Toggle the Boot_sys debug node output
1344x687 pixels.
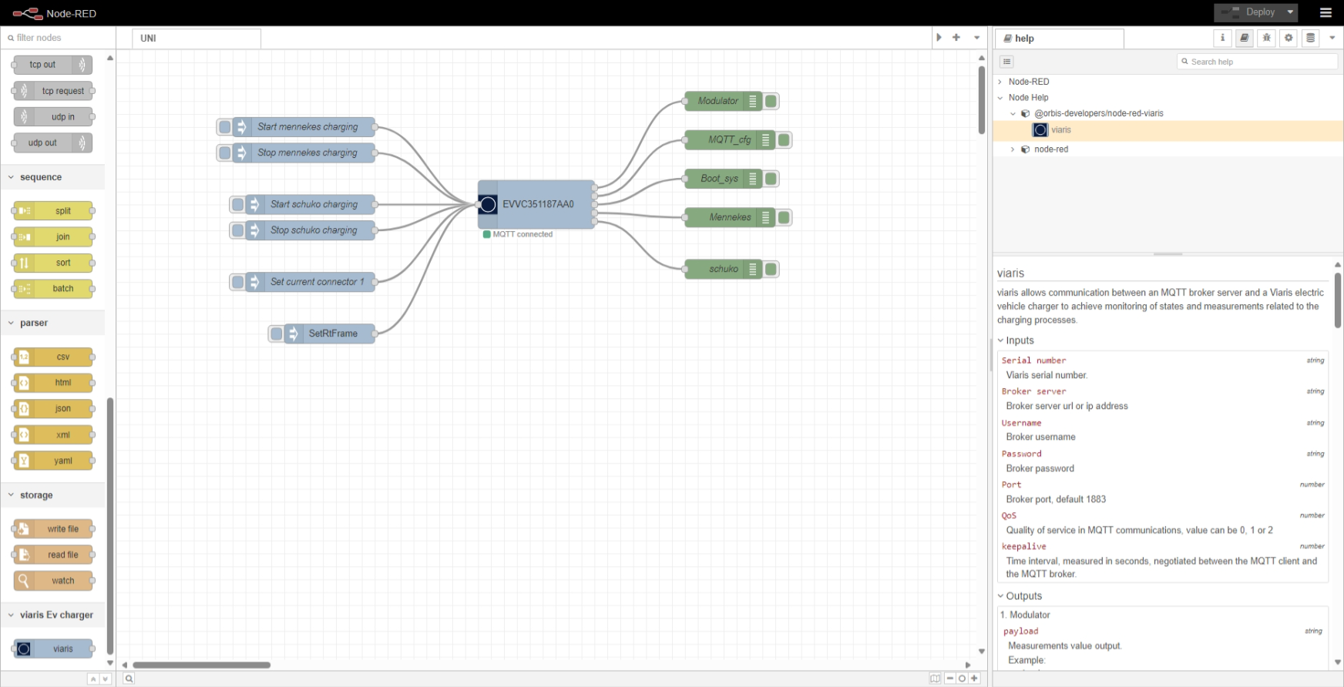[x=771, y=179]
